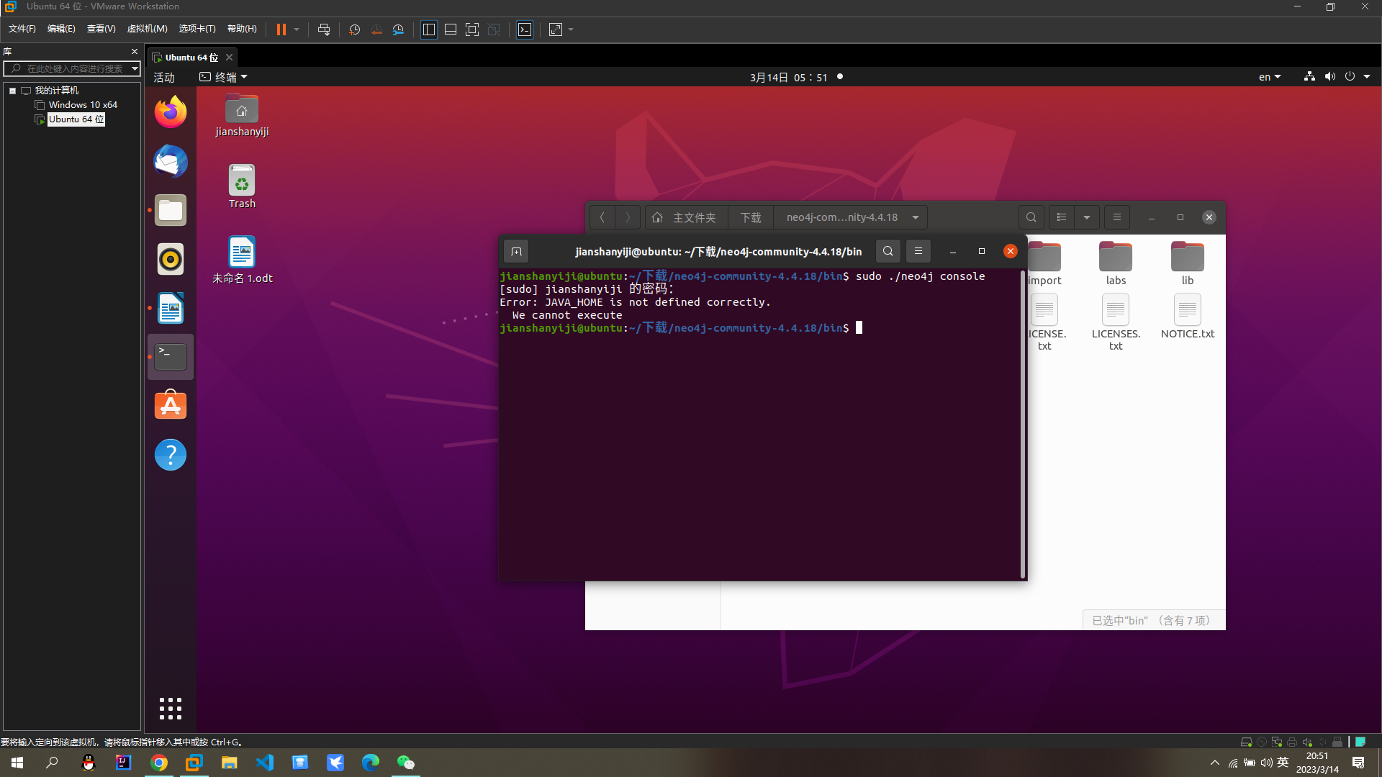Suspend the virtual machine
Screen dimensions: 1382x777
pyautogui.click(x=281, y=29)
